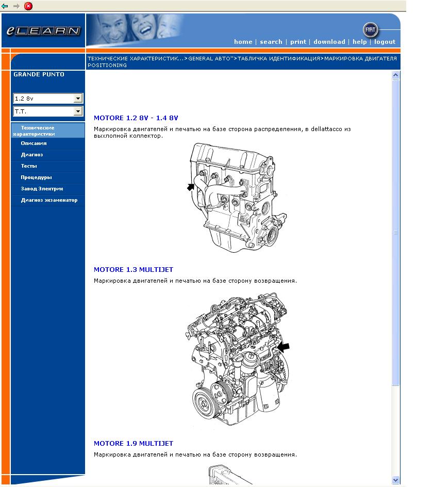Click the green back arrow icon
The width and height of the screenshot is (433, 487).
pos(5,6)
